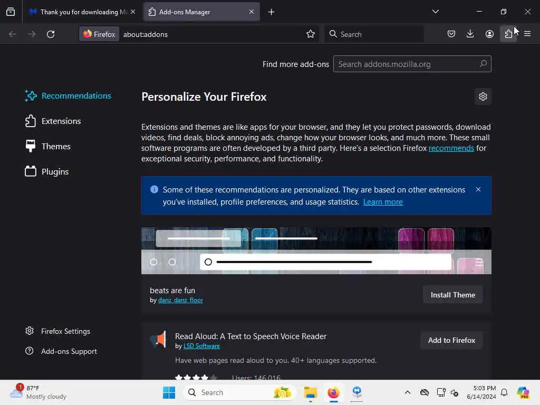Click Add to Firefox for Read Aloud
Image resolution: width=540 pixels, height=405 pixels.
pos(451,340)
